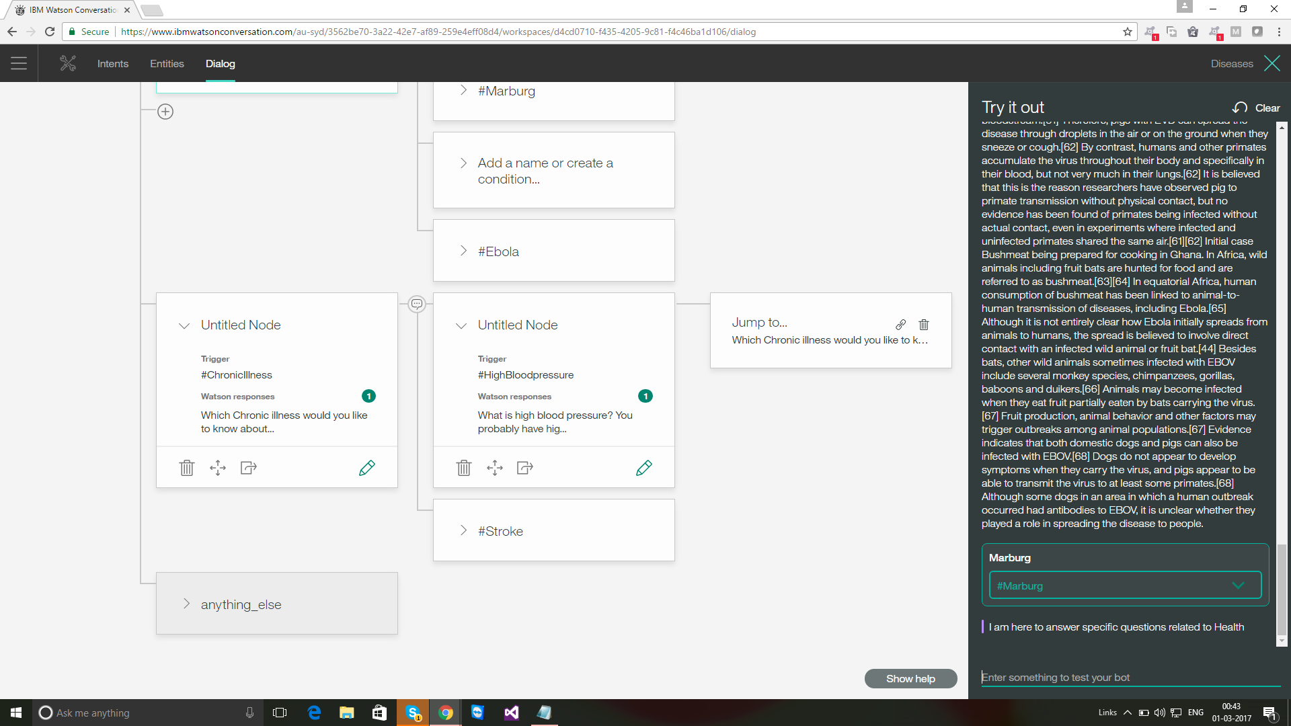Switch to the Intents tab
1291x726 pixels.
pyautogui.click(x=112, y=64)
